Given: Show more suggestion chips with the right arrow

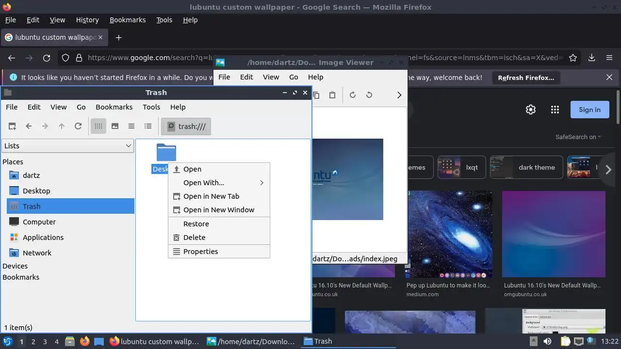Looking at the screenshot, I should [x=608, y=170].
